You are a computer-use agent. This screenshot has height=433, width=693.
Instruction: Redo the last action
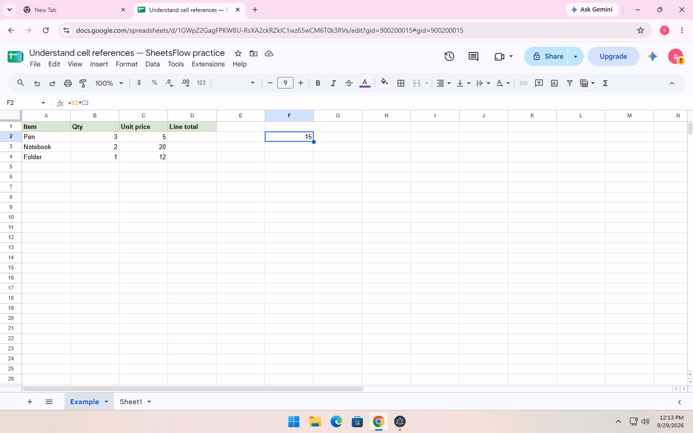point(52,83)
